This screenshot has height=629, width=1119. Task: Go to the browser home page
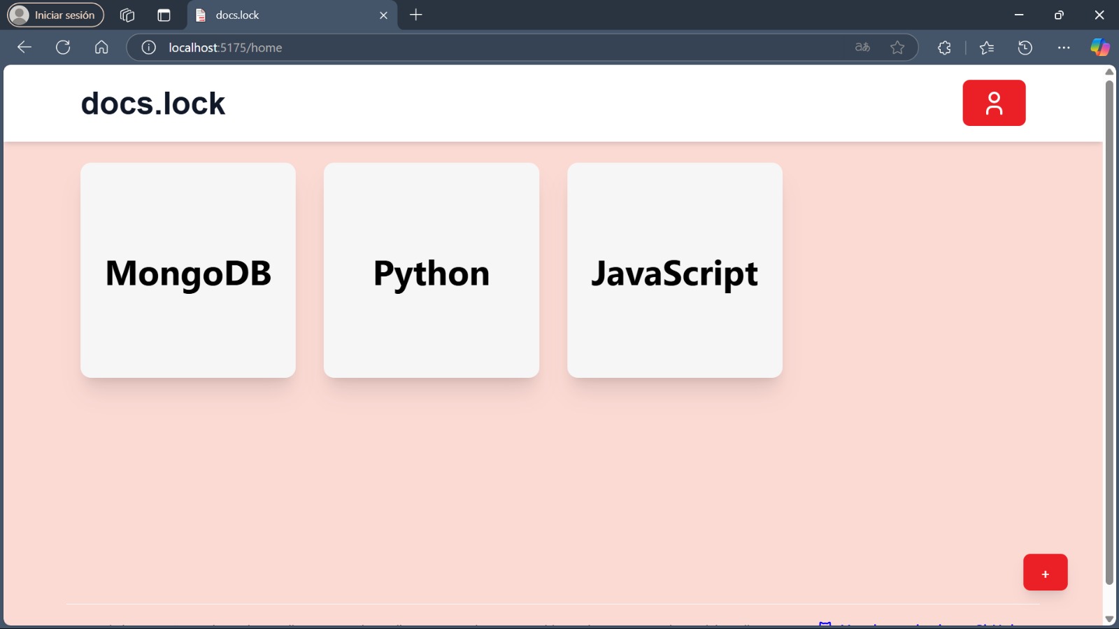coord(101,48)
